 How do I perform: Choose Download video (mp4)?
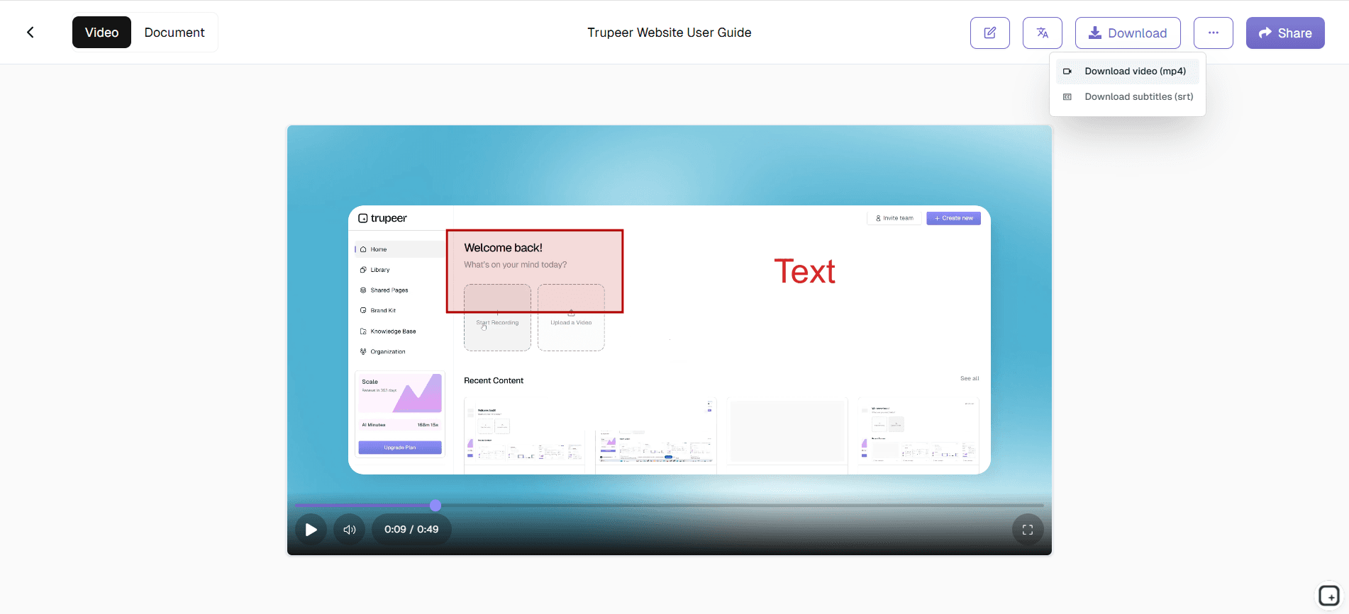(x=1127, y=71)
